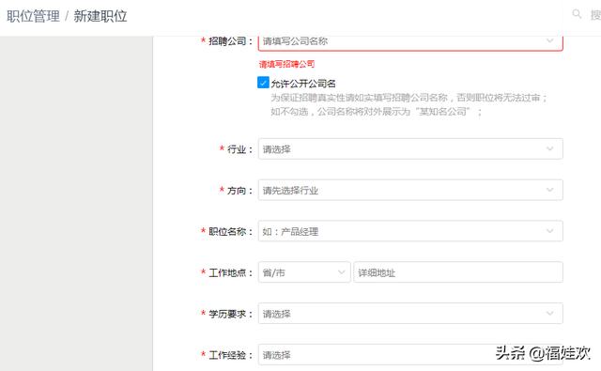601x371 pixels.
Task: Expand the 行业 dropdown arrow
Action: click(549, 148)
